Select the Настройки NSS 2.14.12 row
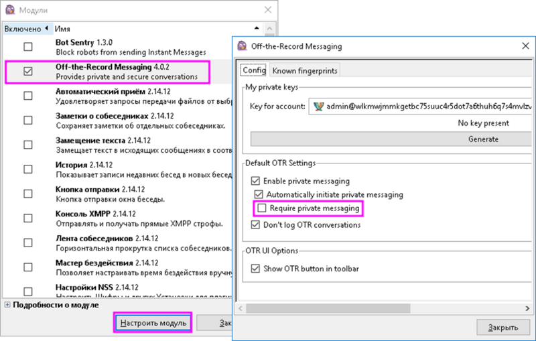 [x=117, y=291]
